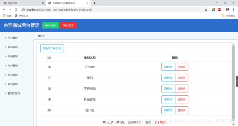Viewport: 238px width, 126px height.
Task: Click the 首页 breadcrumb link
Action: [x=41, y=36]
